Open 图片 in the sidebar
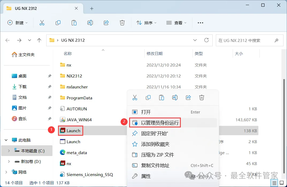The image size is (287, 187). [19, 108]
